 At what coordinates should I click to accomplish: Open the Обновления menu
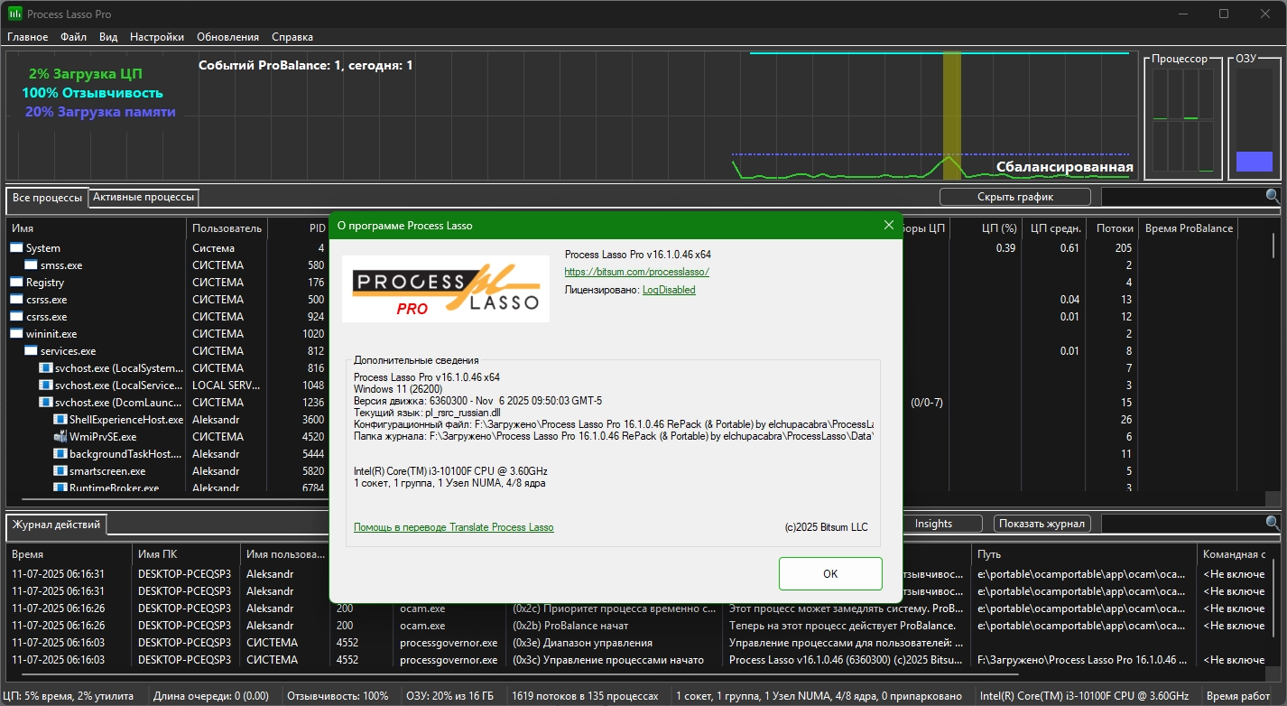point(227,37)
